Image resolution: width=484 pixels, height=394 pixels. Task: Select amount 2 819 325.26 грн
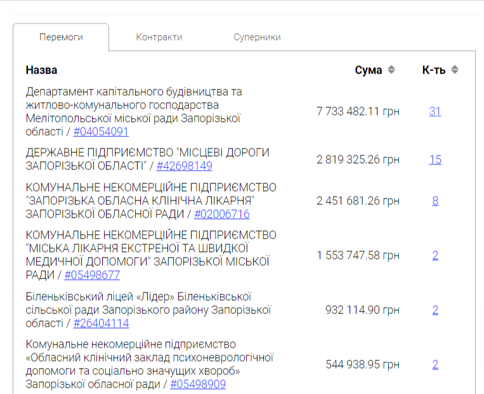tap(358, 160)
